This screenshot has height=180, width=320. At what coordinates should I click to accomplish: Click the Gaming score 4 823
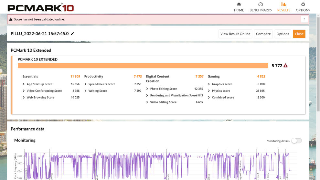[261, 77]
